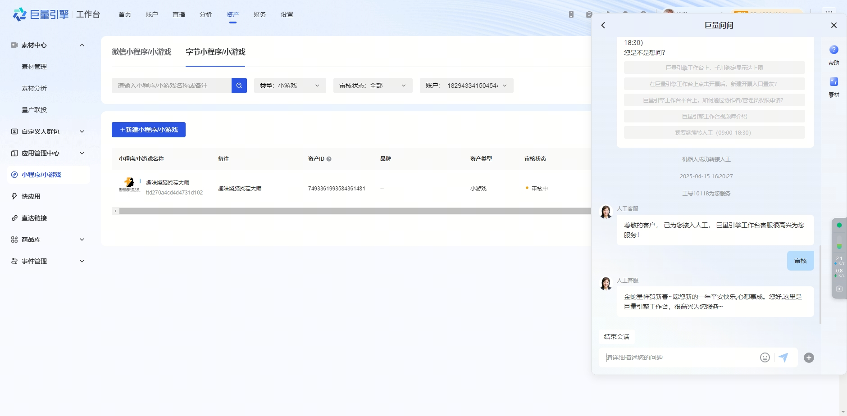
Task: Select suggestion 我要继续转人工 (09:00-18:30)
Action: (715, 132)
